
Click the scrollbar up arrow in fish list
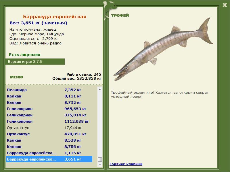(x=100, y=89)
